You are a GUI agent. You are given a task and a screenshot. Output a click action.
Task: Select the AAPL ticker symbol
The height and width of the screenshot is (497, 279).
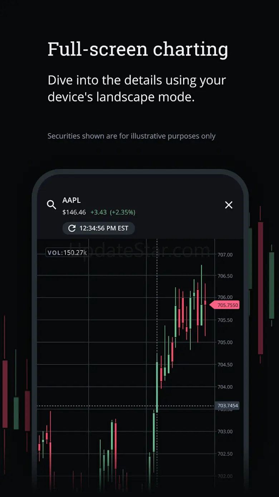point(72,200)
